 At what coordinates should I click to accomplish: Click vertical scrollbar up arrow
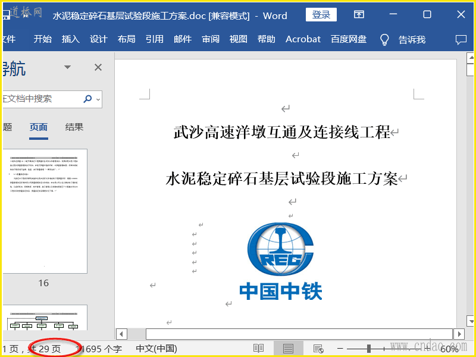pos(471,57)
